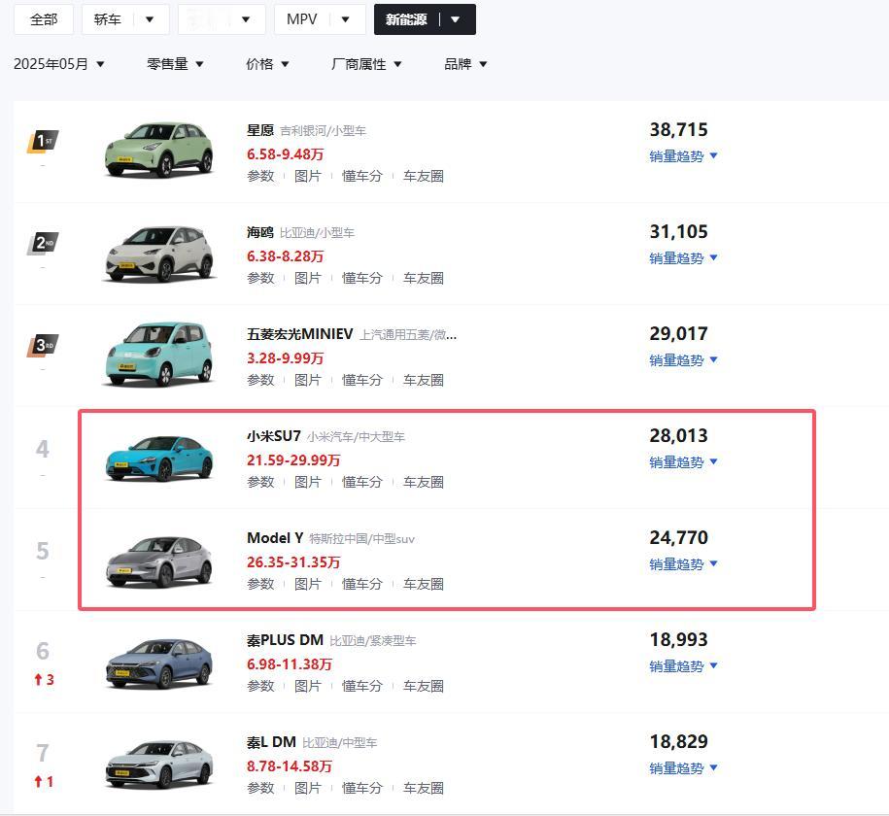Viewport: 889px width, 816px height.
Task: Select the 全部 tab
Action: point(44,19)
